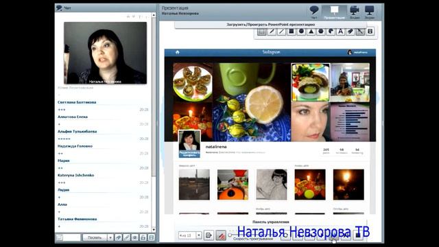Click the exit-arrow icon in control panel
Screen dimensions: 439x247
click(209, 235)
